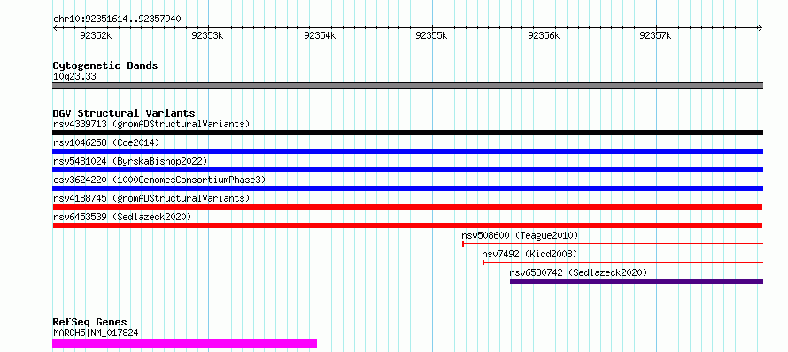Click the esv3624220 (1000GenomesConsortiumPhase3) label
The image size is (788, 352).
159,180
